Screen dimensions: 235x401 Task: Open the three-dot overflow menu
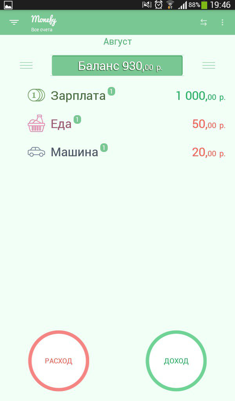(x=222, y=22)
